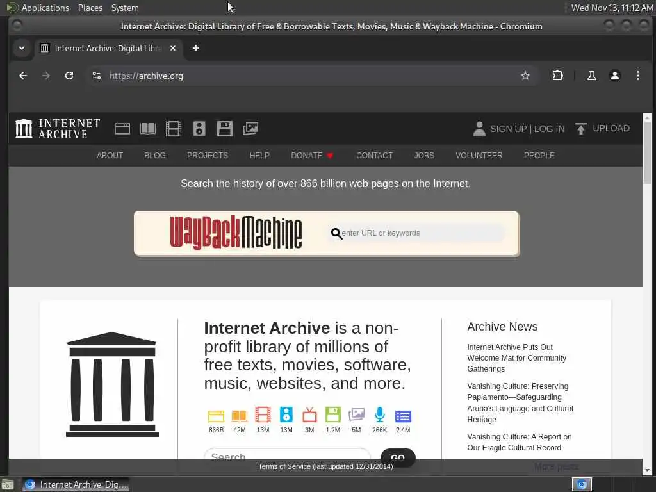The width and height of the screenshot is (656, 492).
Task: Open Fragile Cultural Record report link
Action: [519, 442]
